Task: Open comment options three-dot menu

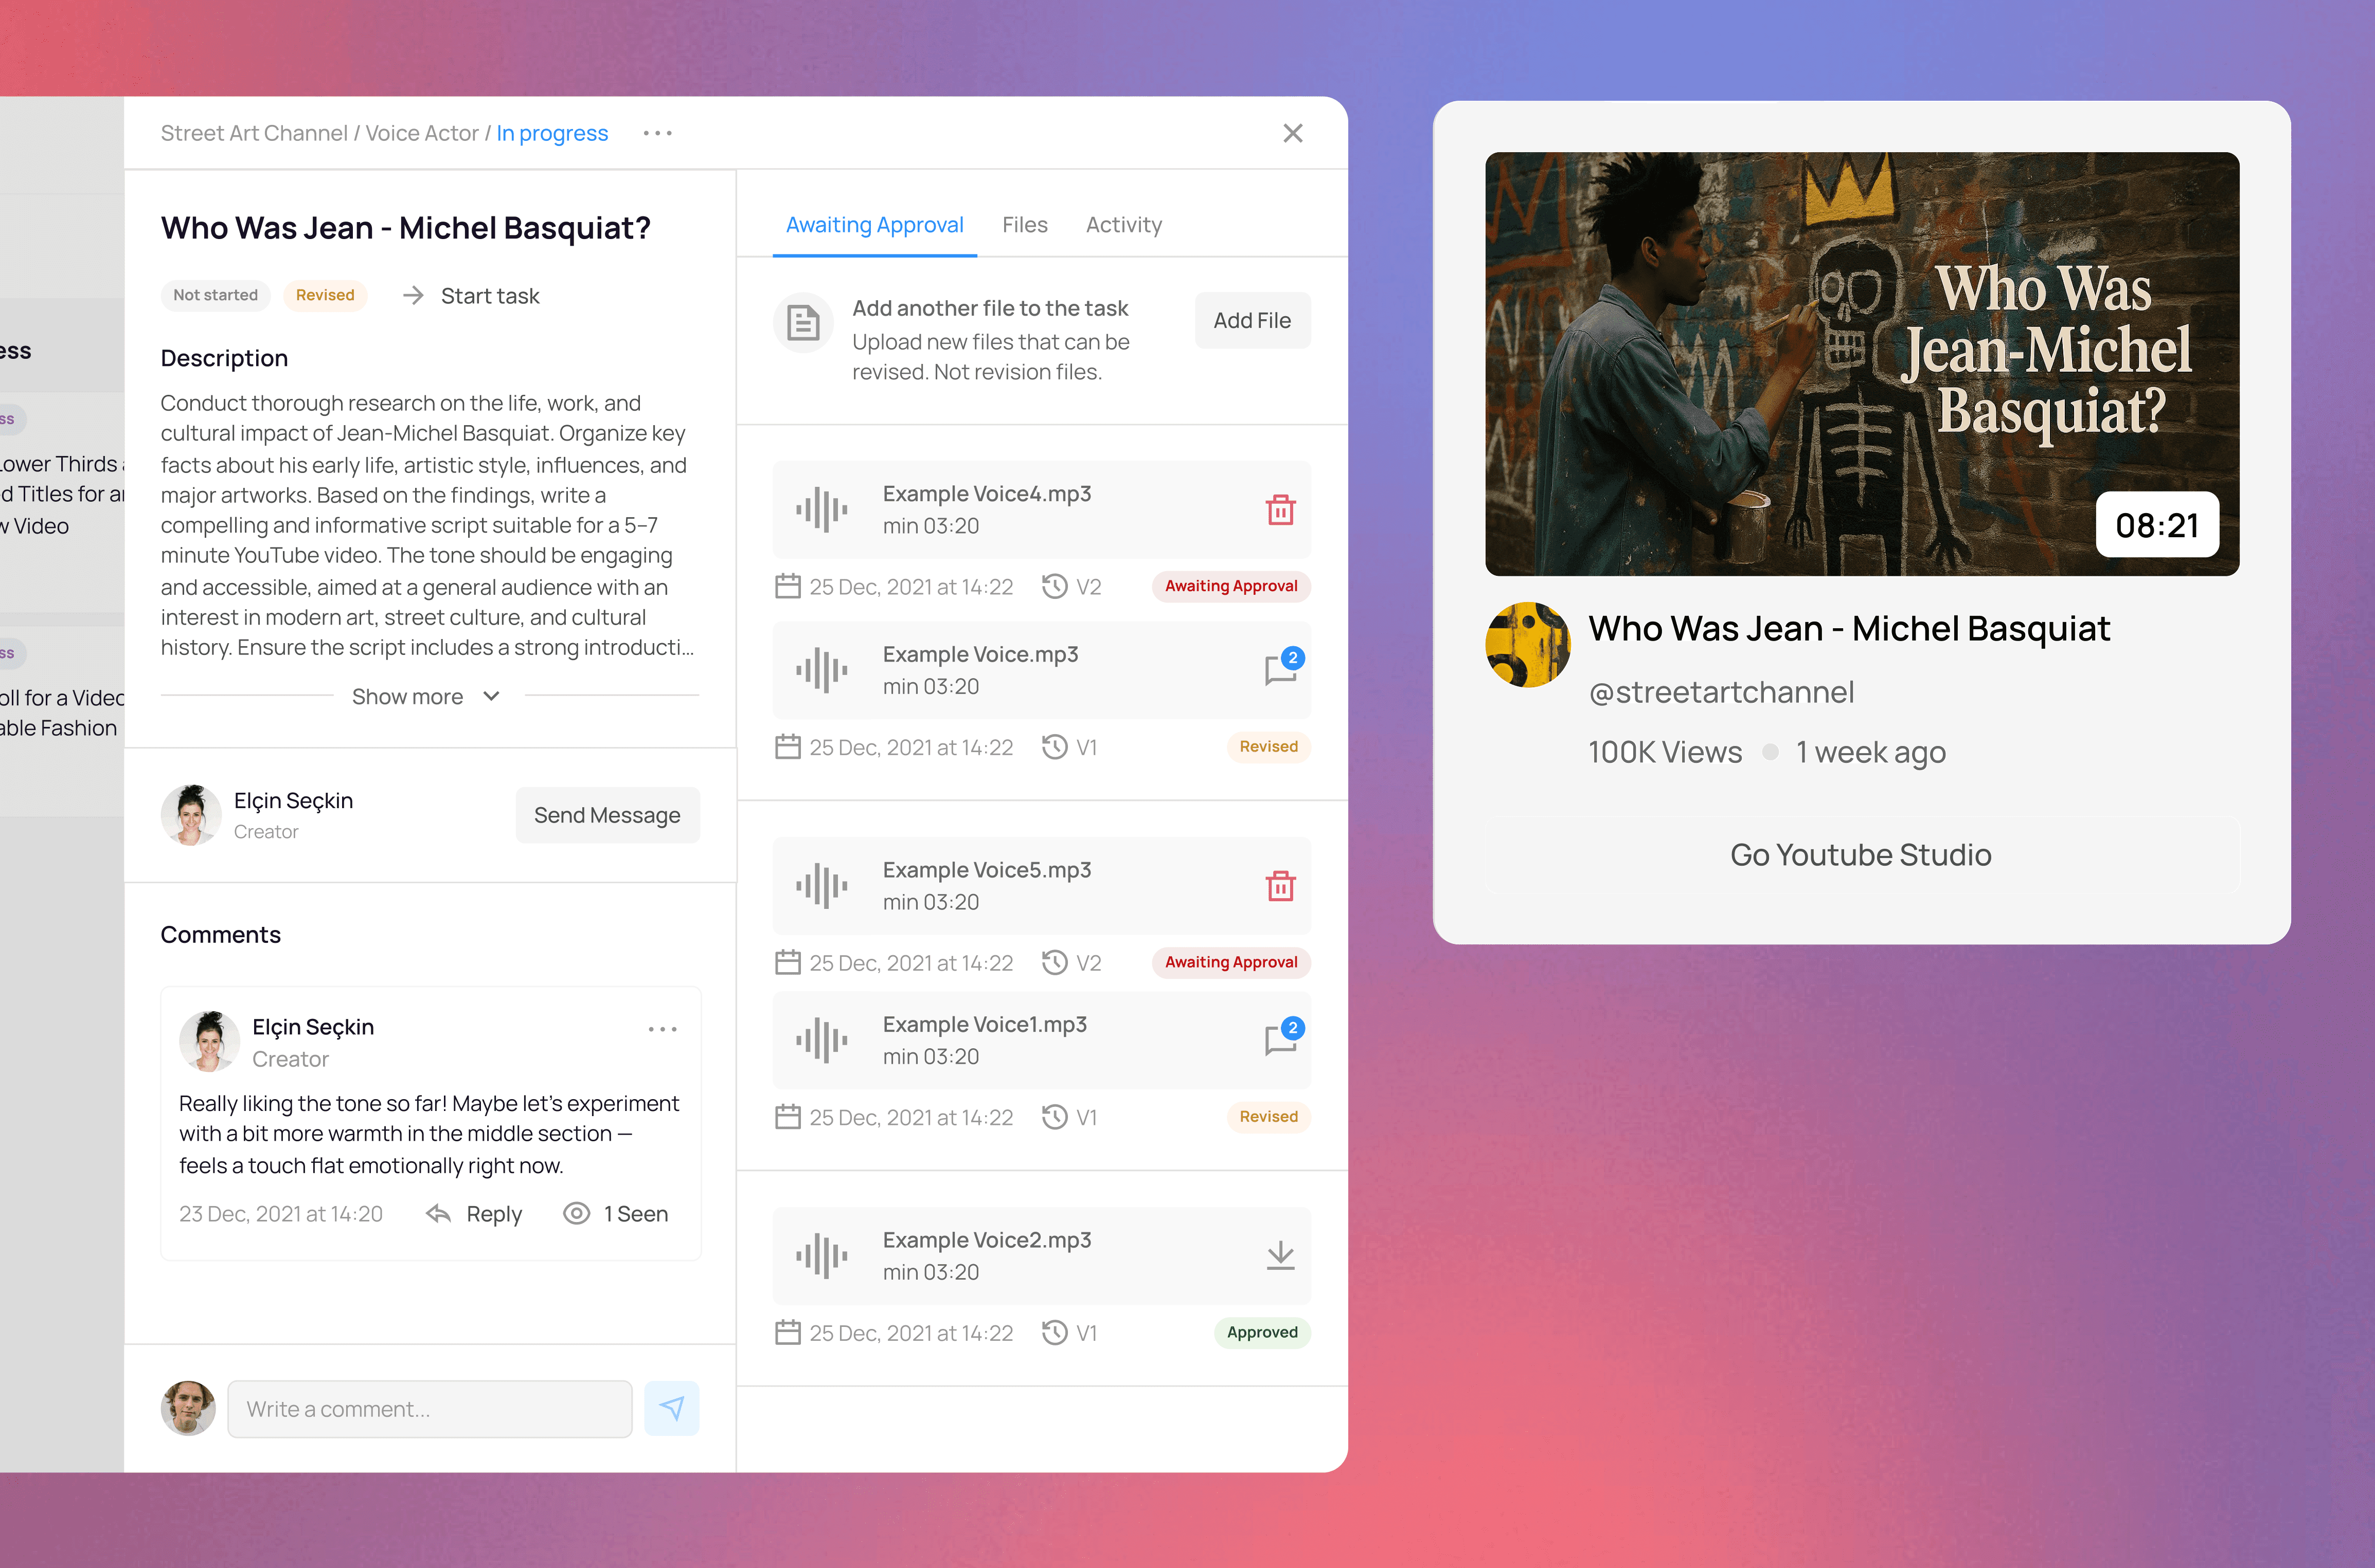Action: [662, 1029]
